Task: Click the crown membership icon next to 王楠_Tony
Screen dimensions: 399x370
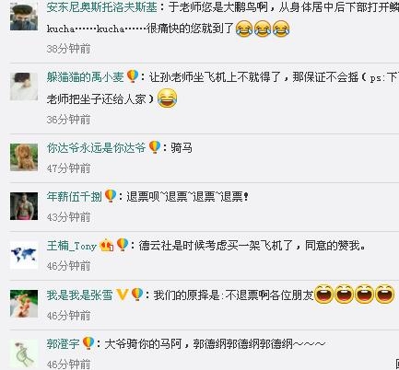Action: [106, 245]
